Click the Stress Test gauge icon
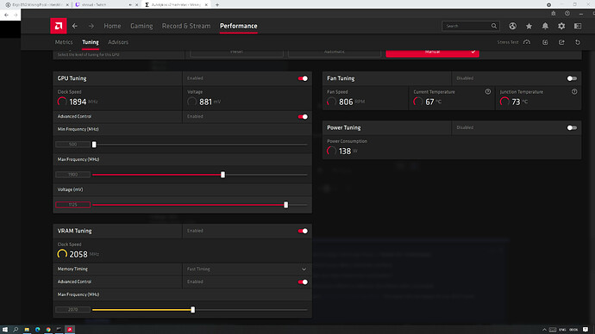 point(527,42)
